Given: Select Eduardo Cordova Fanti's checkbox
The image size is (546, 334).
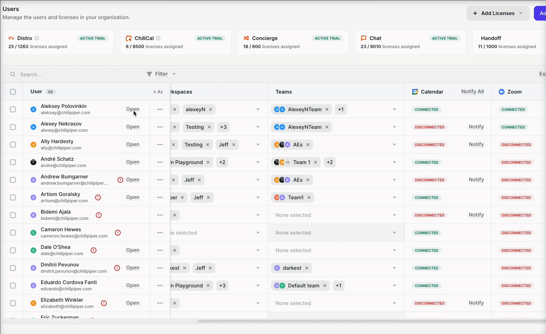Looking at the screenshot, I should 13,286.
